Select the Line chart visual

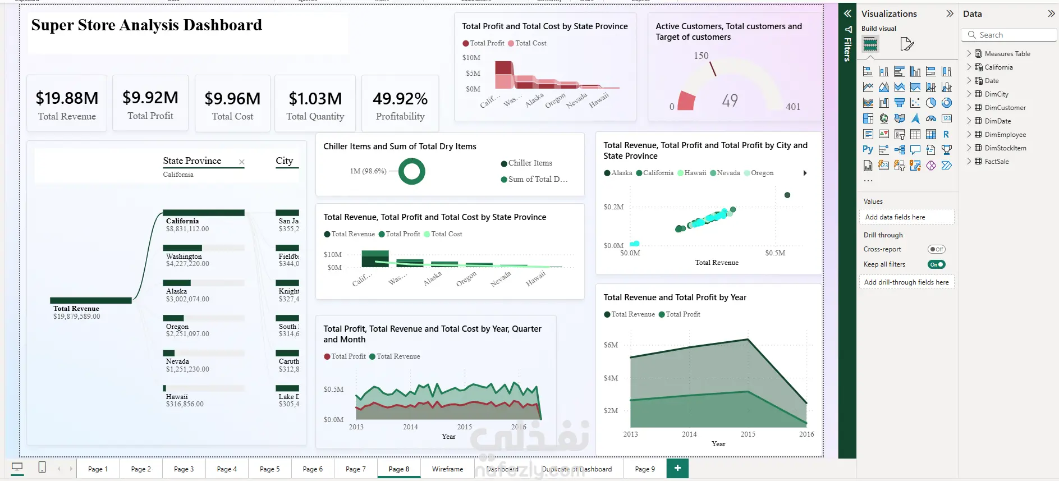868,87
